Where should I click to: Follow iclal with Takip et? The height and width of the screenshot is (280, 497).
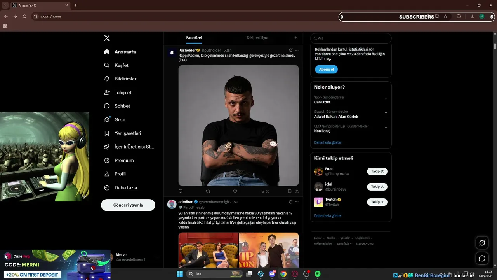click(x=377, y=187)
